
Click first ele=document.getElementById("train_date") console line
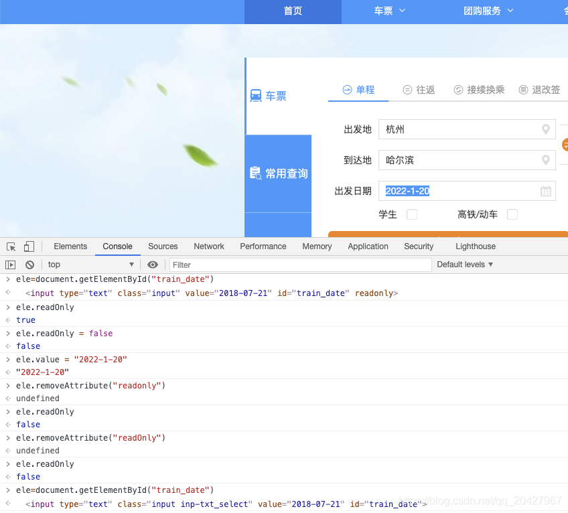(x=115, y=279)
